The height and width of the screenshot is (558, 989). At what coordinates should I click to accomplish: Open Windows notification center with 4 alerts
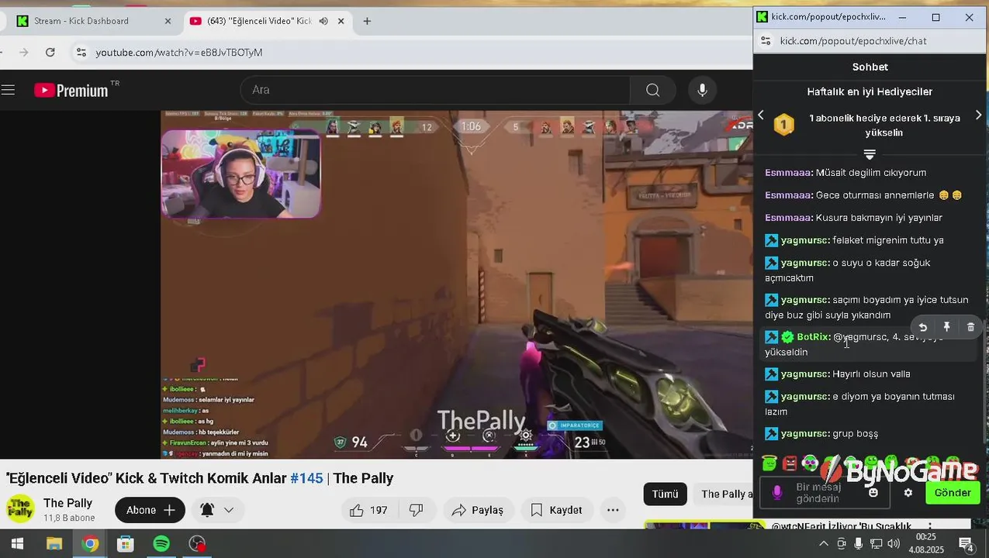click(x=966, y=544)
